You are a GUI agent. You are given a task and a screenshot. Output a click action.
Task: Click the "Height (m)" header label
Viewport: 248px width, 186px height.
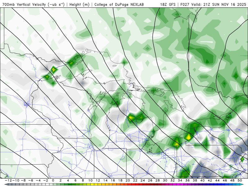[79, 4]
